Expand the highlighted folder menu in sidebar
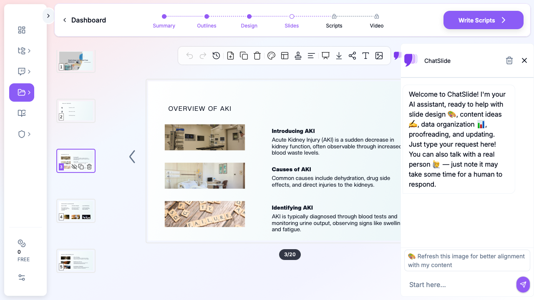Image resolution: width=534 pixels, height=300 pixels. coord(22,92)
